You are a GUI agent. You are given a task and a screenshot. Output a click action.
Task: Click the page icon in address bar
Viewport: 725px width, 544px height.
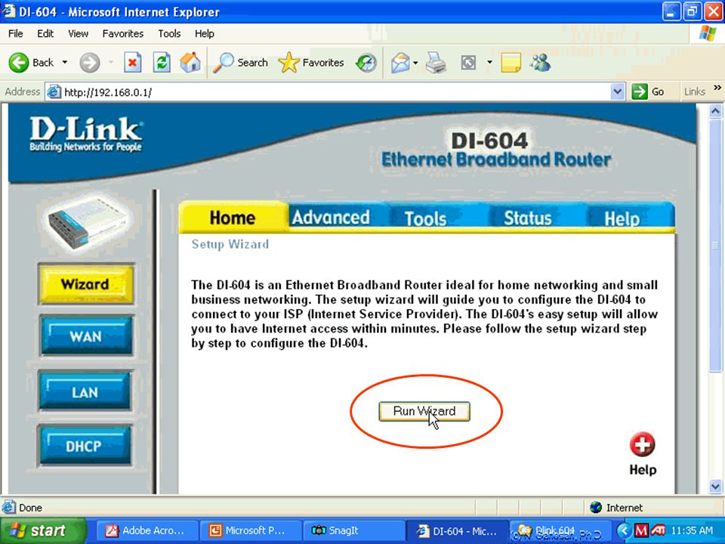(54, 92)
